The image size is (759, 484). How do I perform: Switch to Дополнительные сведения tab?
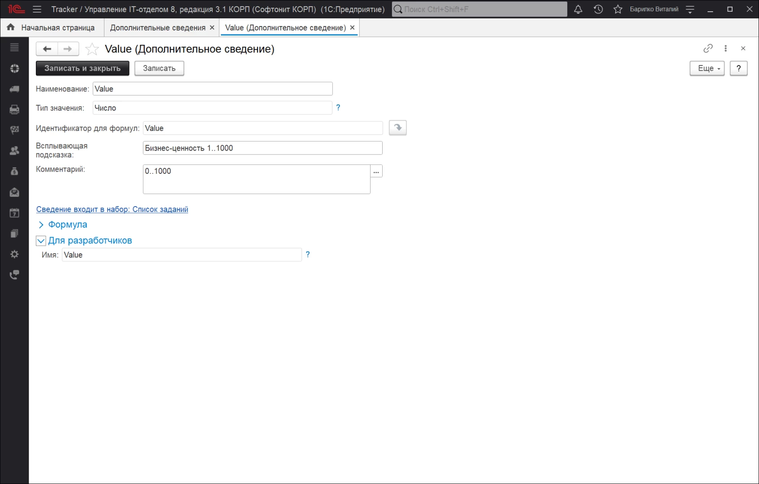pyautogui.click(x=158, y=28)
